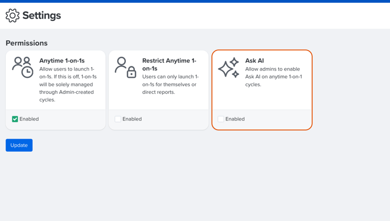Enable the Restrict Anytime 1-on-1s checkbox

pyautogui.click(x=118, y=119)
